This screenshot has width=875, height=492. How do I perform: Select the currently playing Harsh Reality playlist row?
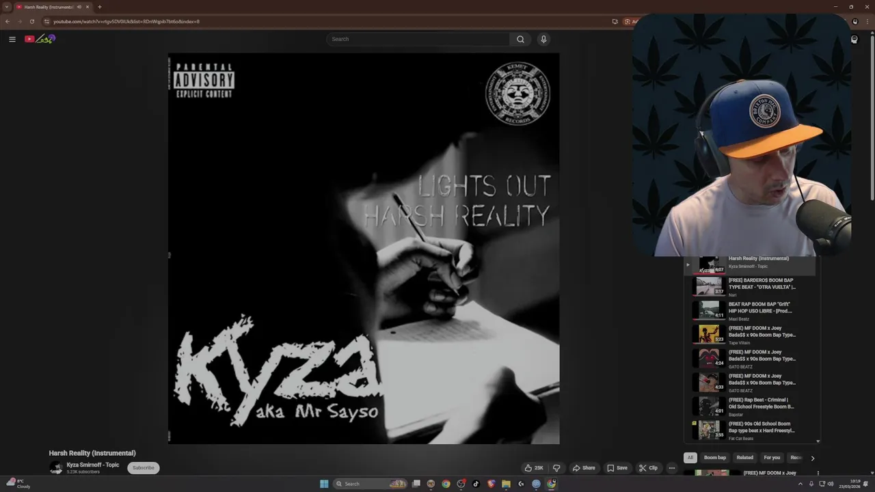click(751, 264)
